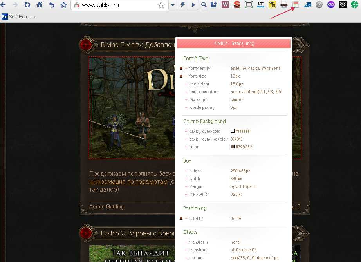This screenshot has height=262, width=361.
Task: Open the Divine Divinity news title link
Action: point(138,45)
